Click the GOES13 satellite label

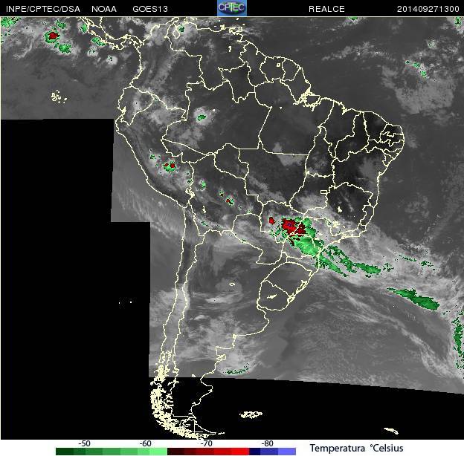[x=150, y=9]
